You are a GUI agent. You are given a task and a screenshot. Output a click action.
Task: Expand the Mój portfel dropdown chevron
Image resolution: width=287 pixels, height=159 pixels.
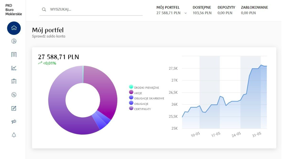185,13
